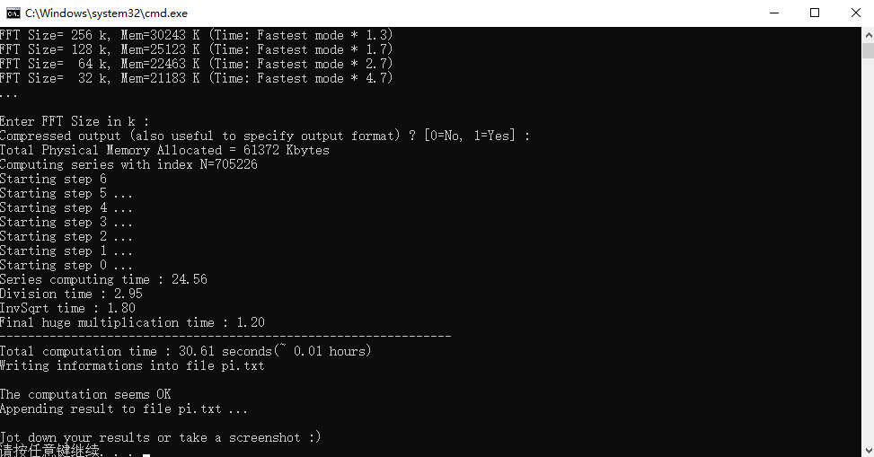Click the 'Series computing time : 24.56' line

(x=103, y=279)
